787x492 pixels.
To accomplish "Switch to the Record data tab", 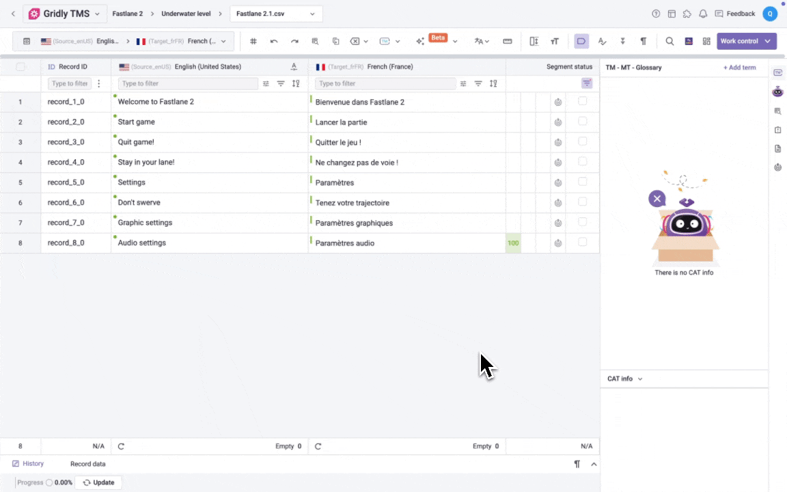I will (x=87, y=464).
